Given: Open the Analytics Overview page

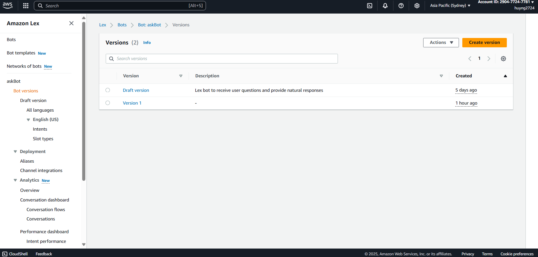Looking at the screenshot, I should [x=30, y=190].
